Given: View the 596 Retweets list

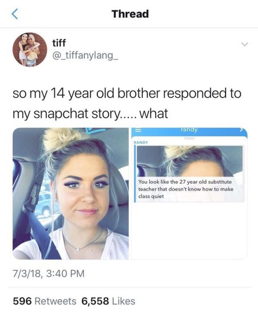Looking at the screenshot, I should point(45,301).
